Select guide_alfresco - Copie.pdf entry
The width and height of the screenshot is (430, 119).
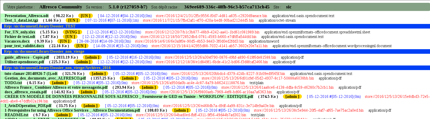(27, 57)
